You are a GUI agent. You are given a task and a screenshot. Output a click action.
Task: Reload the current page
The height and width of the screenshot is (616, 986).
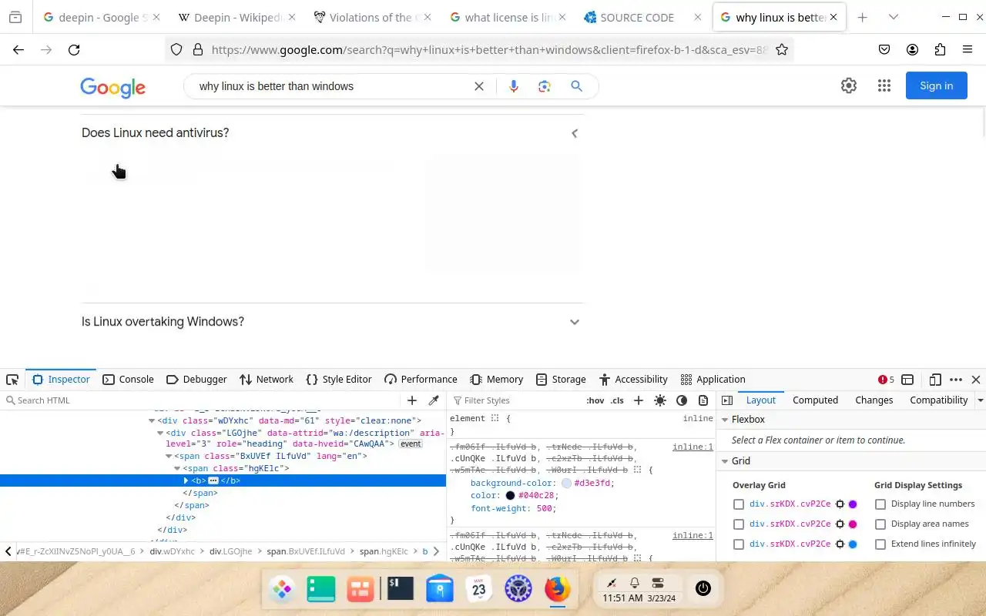click(74, 50)
